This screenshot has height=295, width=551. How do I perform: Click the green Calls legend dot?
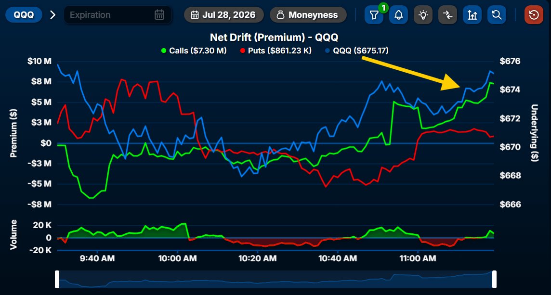(x=163, y=51)
